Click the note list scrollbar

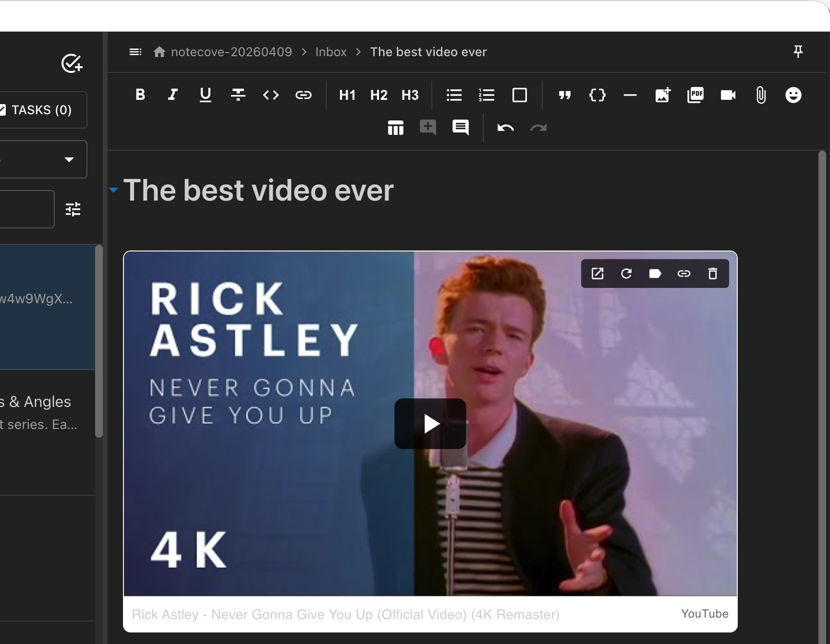(99, 341)
